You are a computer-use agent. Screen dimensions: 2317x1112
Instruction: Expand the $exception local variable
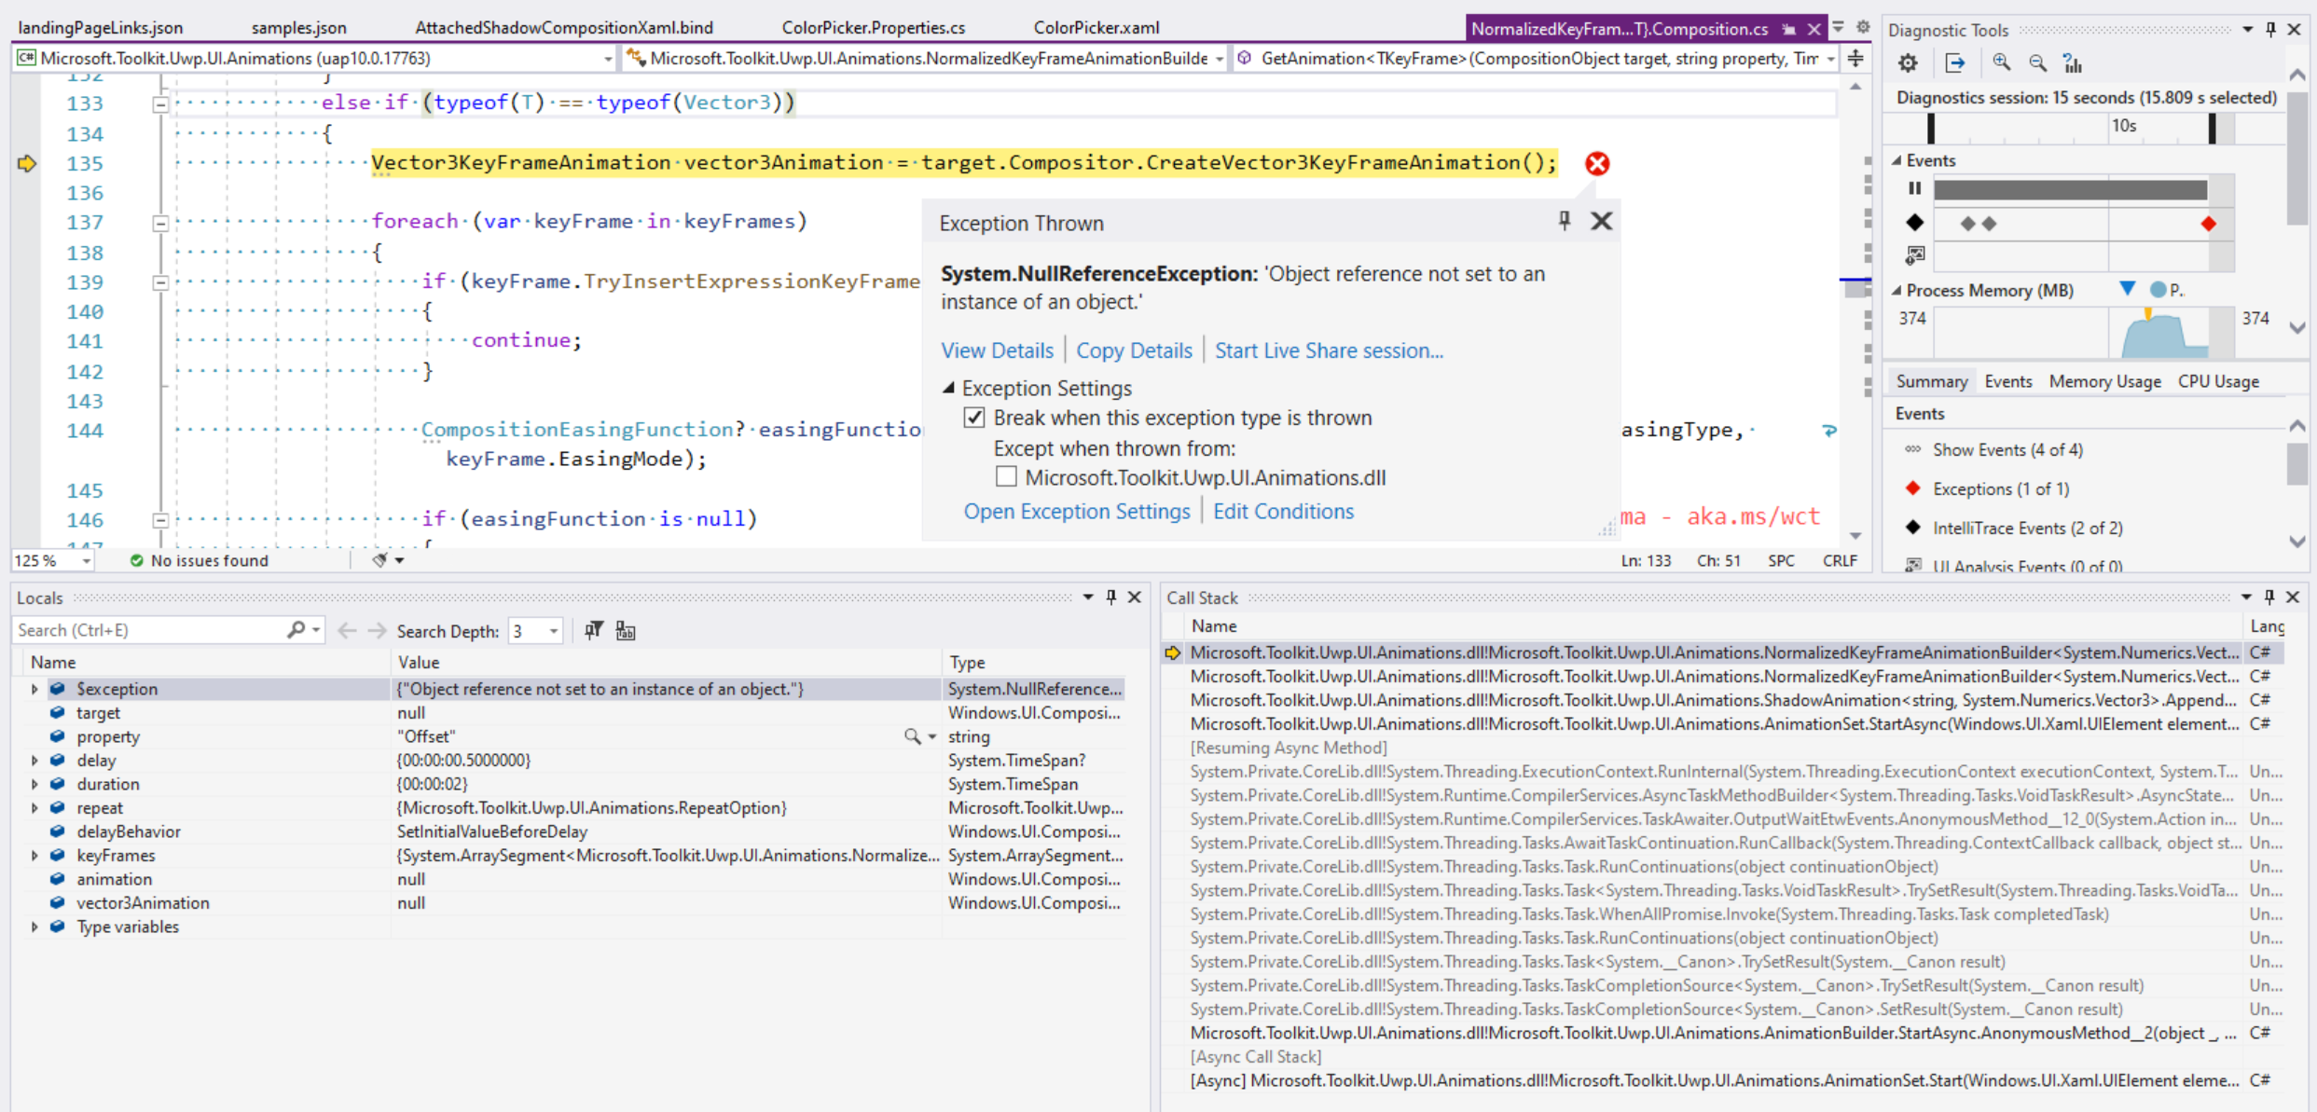(x=34, y=689)
